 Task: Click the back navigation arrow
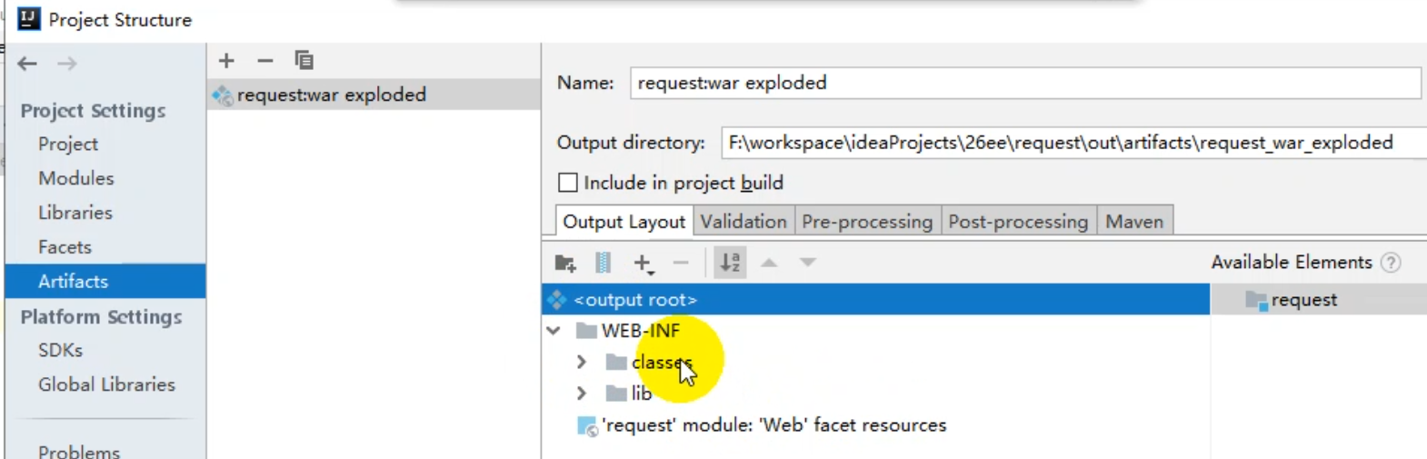tap(27, 64)
